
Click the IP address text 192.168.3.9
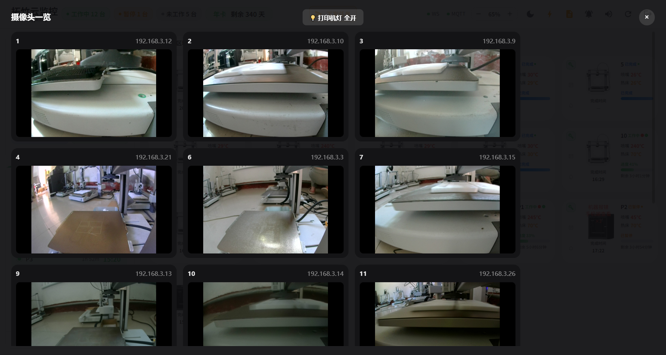[x=499, y=41]
